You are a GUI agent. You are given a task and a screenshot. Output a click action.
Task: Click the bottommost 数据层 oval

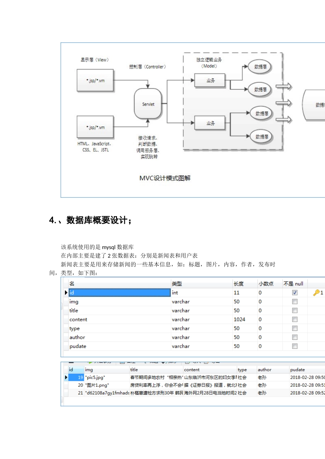(x=261, y=137)
